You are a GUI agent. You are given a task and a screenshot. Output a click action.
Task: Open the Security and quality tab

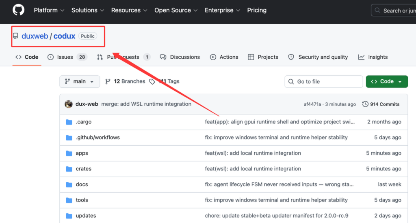(x=318, y=57)
